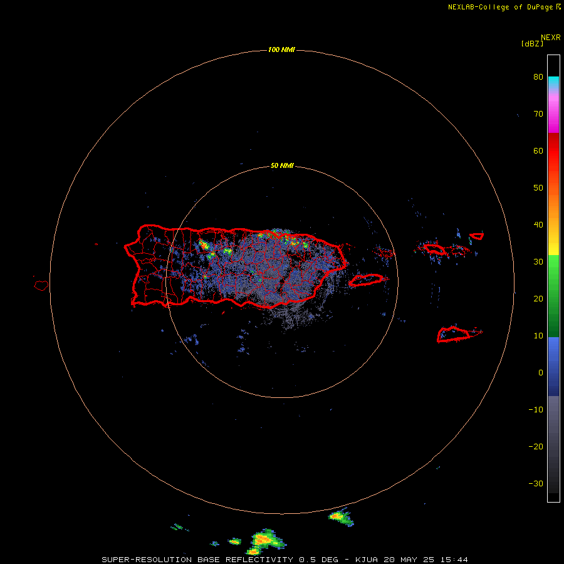Click the -30 value on dBZ scale
The width and height of the screenshot is (564, 564).
click(x=536, y=484)
